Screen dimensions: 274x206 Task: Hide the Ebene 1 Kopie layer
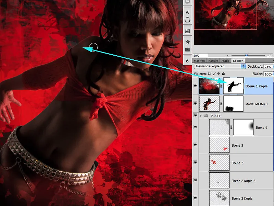[195, 85]
